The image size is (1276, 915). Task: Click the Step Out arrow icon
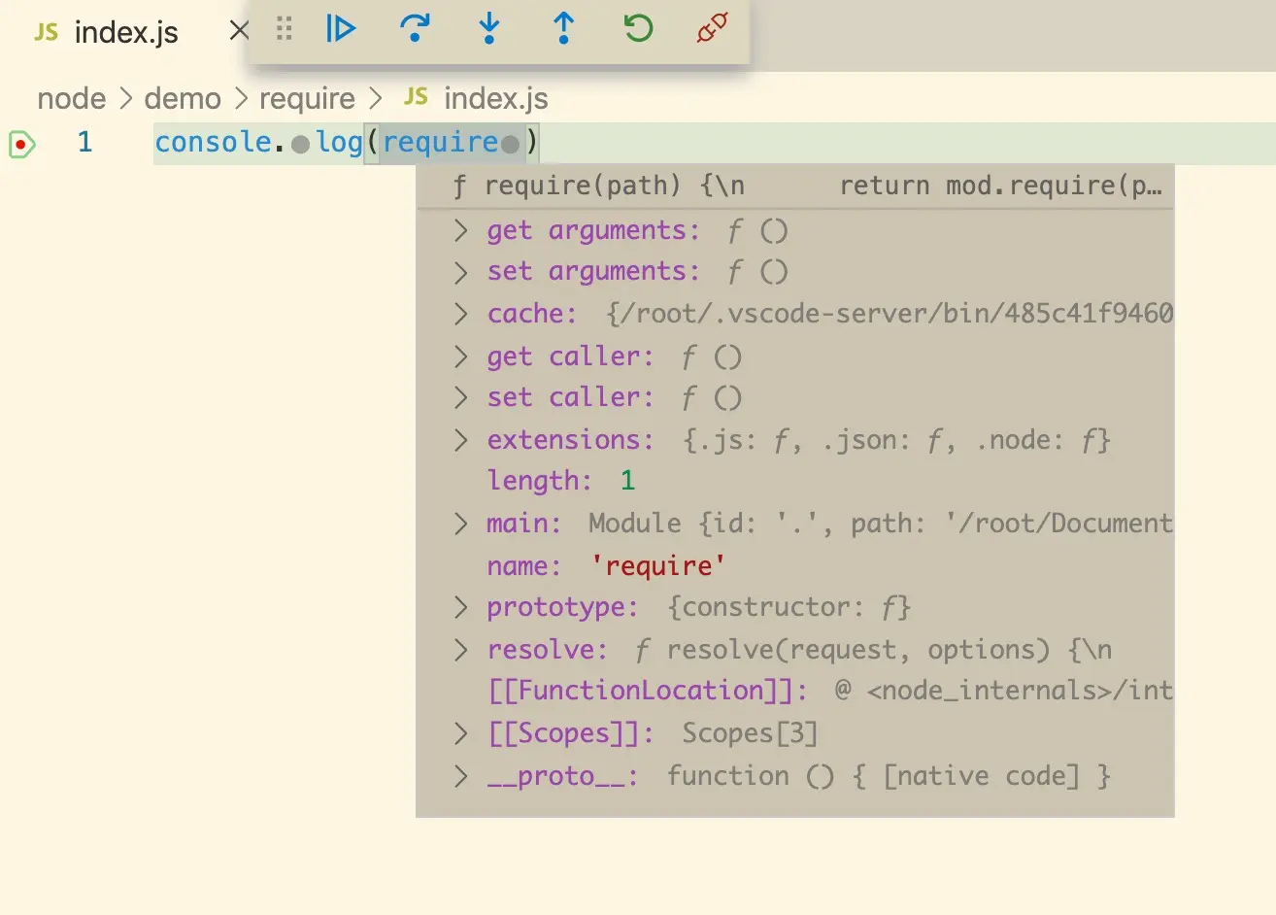click(x=563, y=29)
